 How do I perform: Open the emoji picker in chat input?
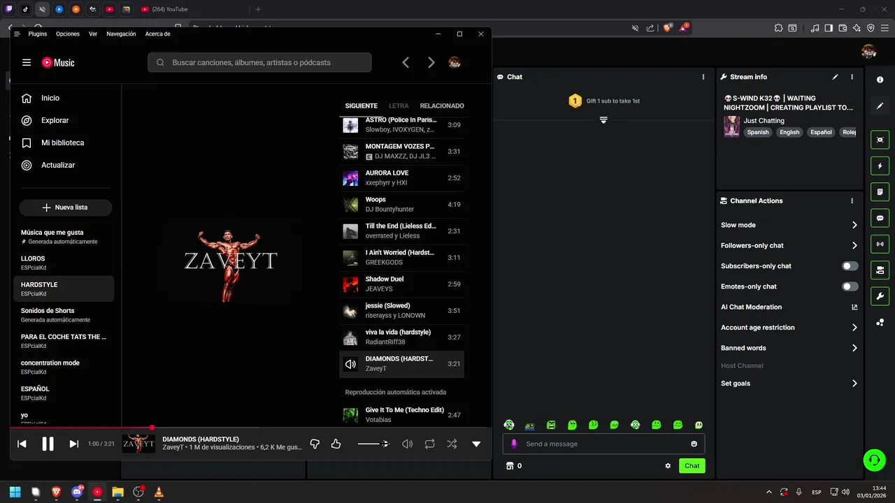[x=694, y=444]
